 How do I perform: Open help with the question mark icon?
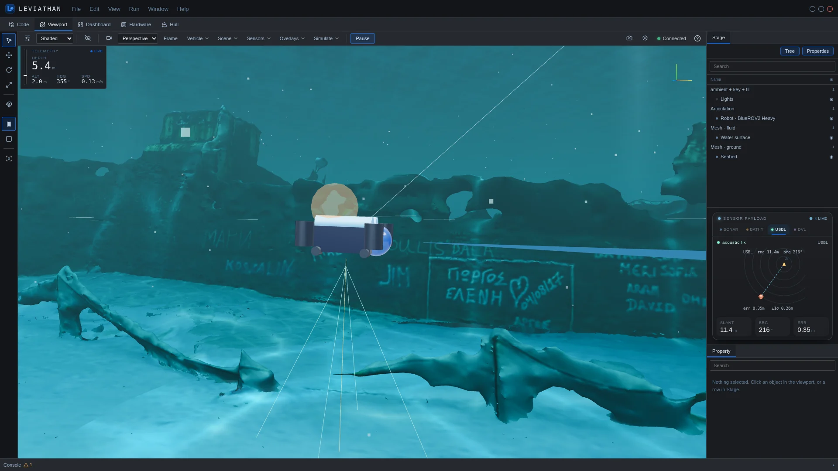click(x=697, y=38)
